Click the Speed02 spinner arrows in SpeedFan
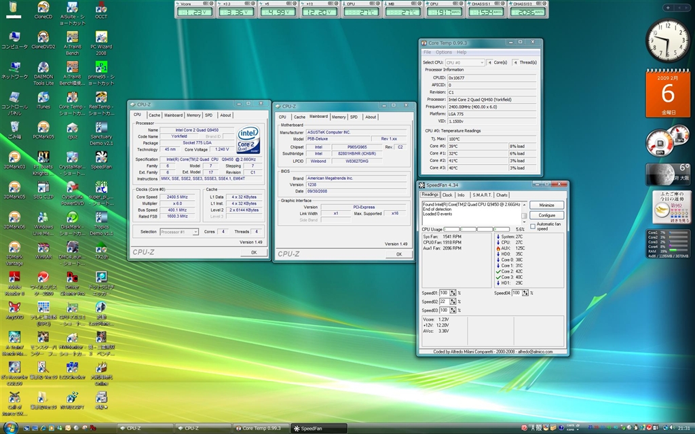Viewport: 695px width, 434px height. (453, 302)
